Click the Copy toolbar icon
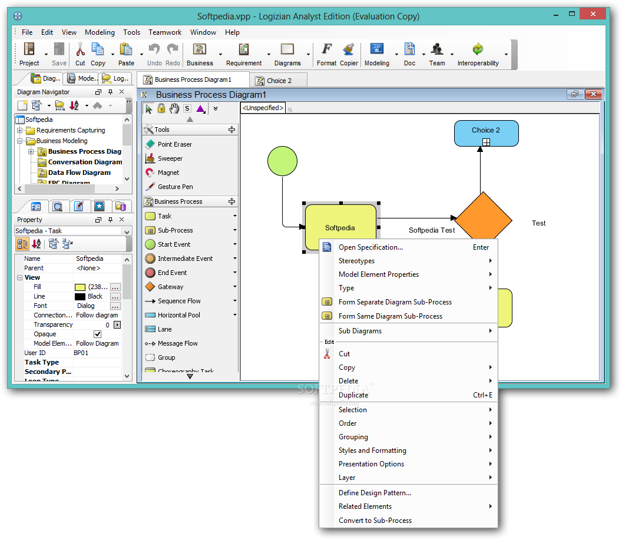Screen dimensions: 622x540 (98, 49)
